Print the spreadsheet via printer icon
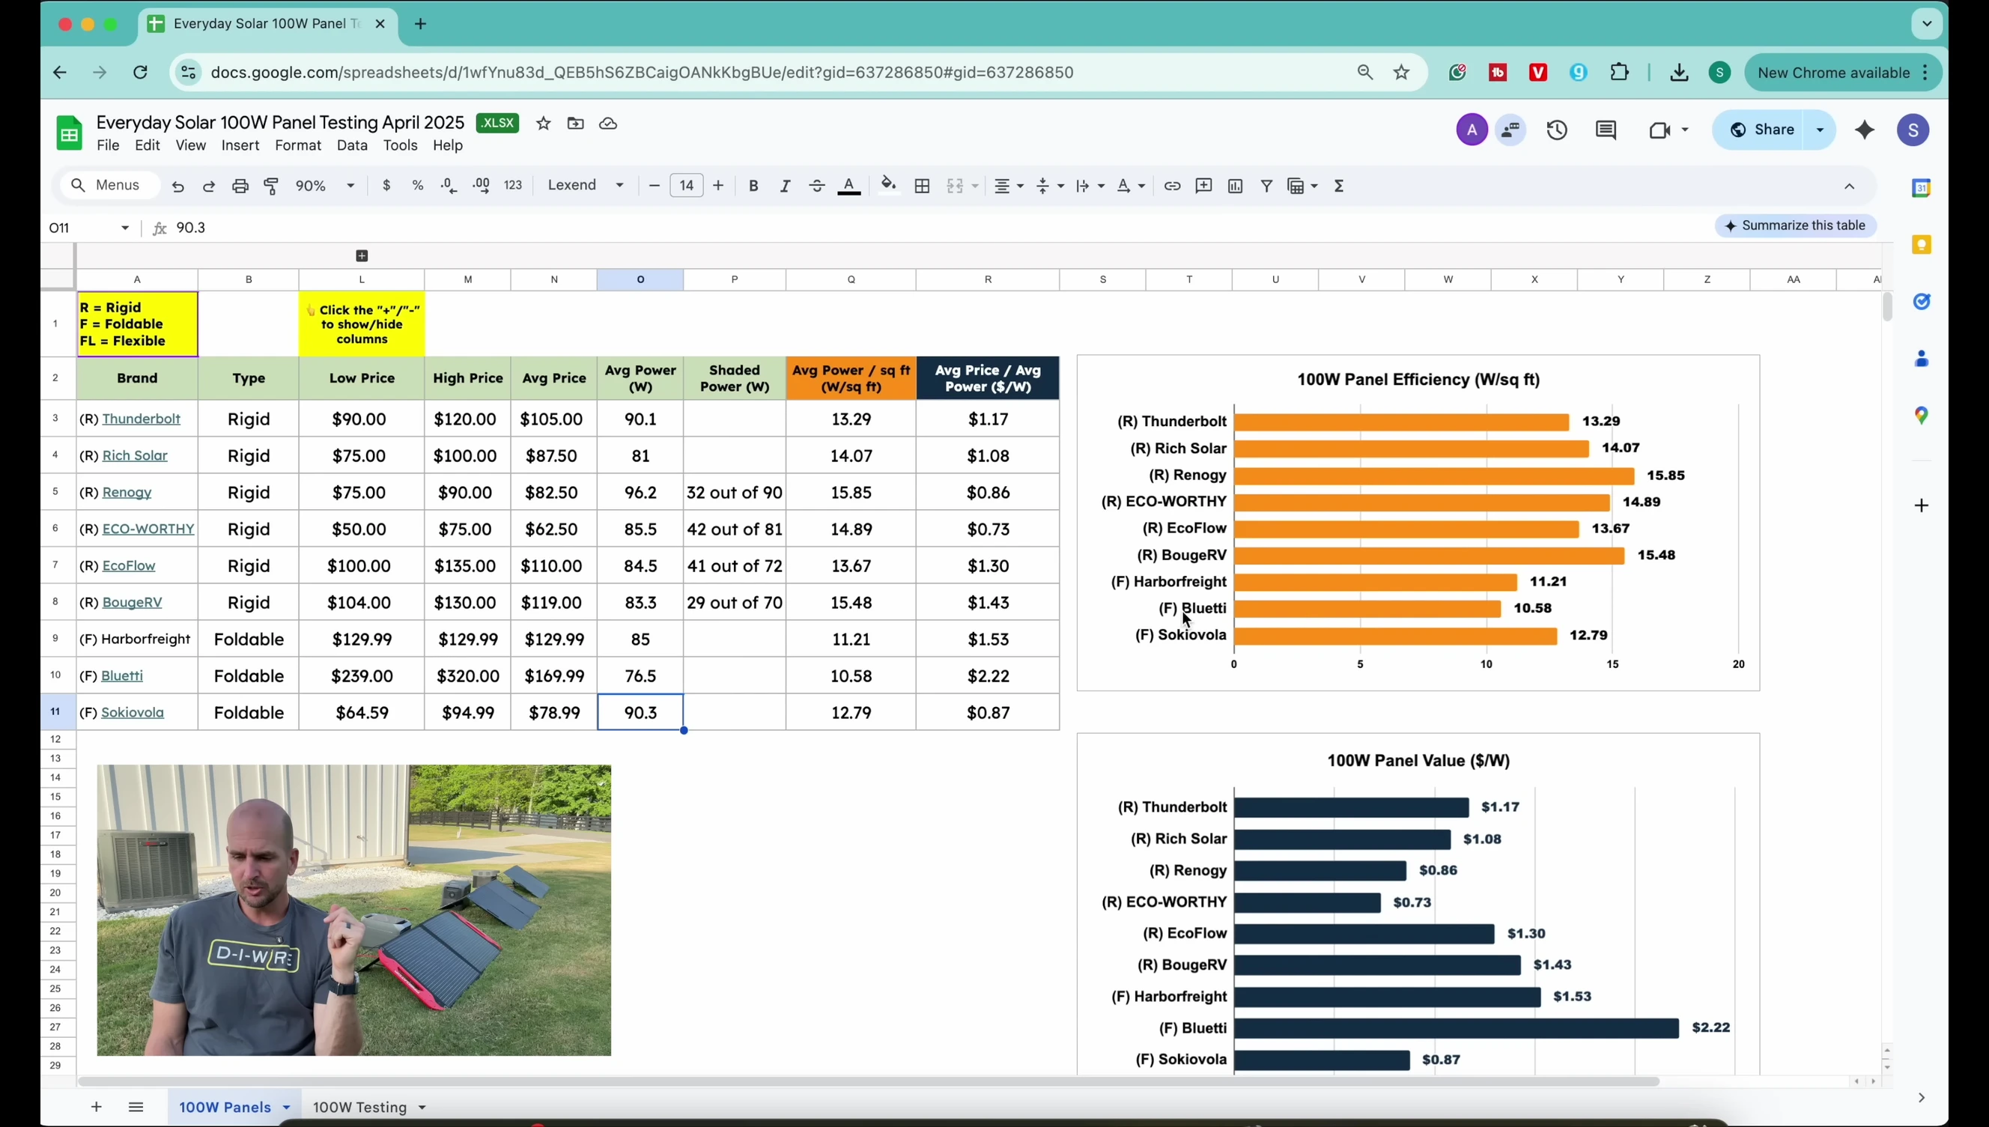Image resolution: width=1989 pixels, height=1127 pixels. (x=240, y=186)
